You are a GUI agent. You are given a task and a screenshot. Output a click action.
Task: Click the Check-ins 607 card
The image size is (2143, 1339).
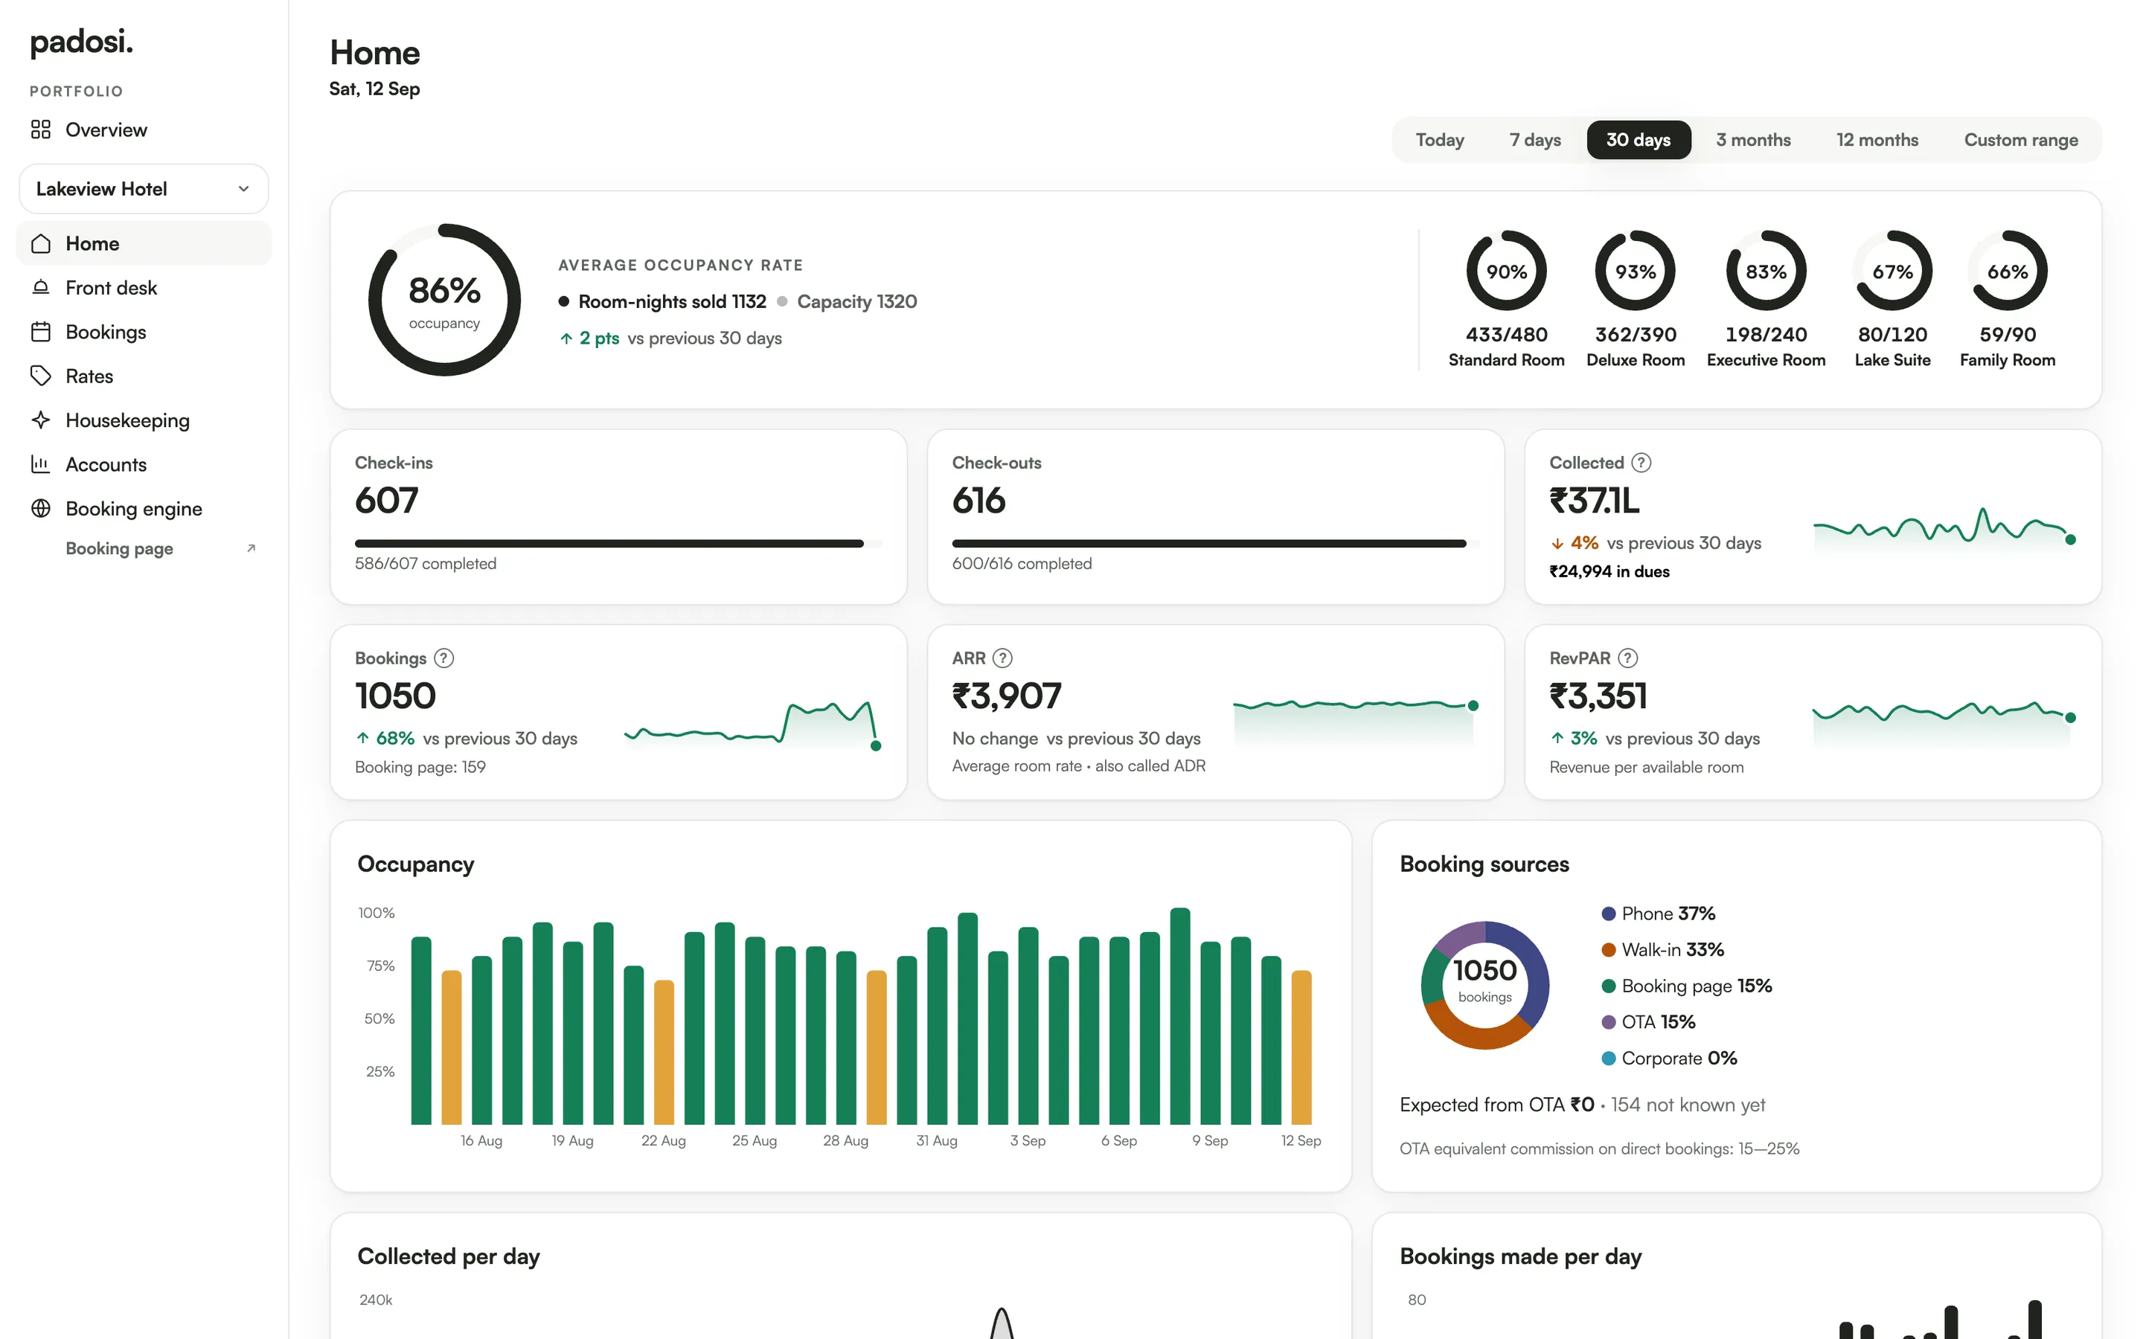[x=618, y=517]
